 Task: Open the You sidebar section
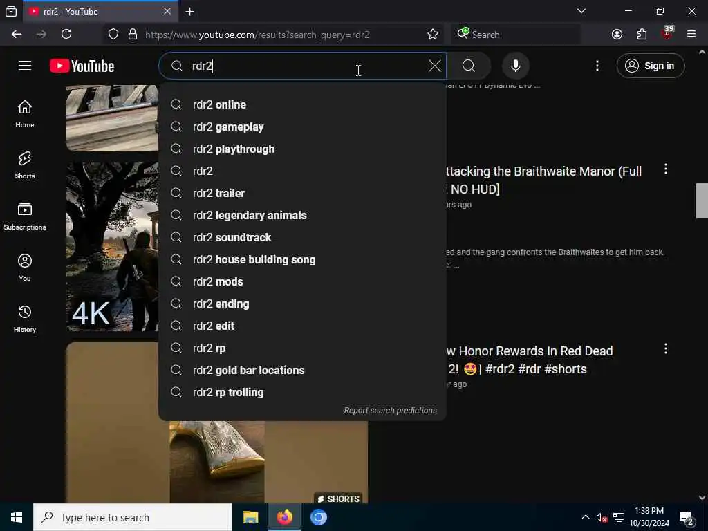coord(25,268)
